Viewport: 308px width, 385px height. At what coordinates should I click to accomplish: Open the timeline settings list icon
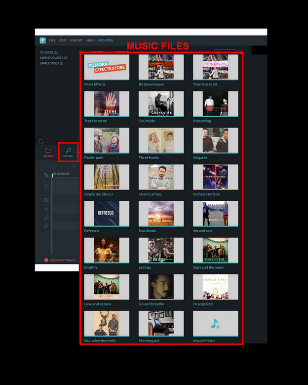click(x=74, y=167)
